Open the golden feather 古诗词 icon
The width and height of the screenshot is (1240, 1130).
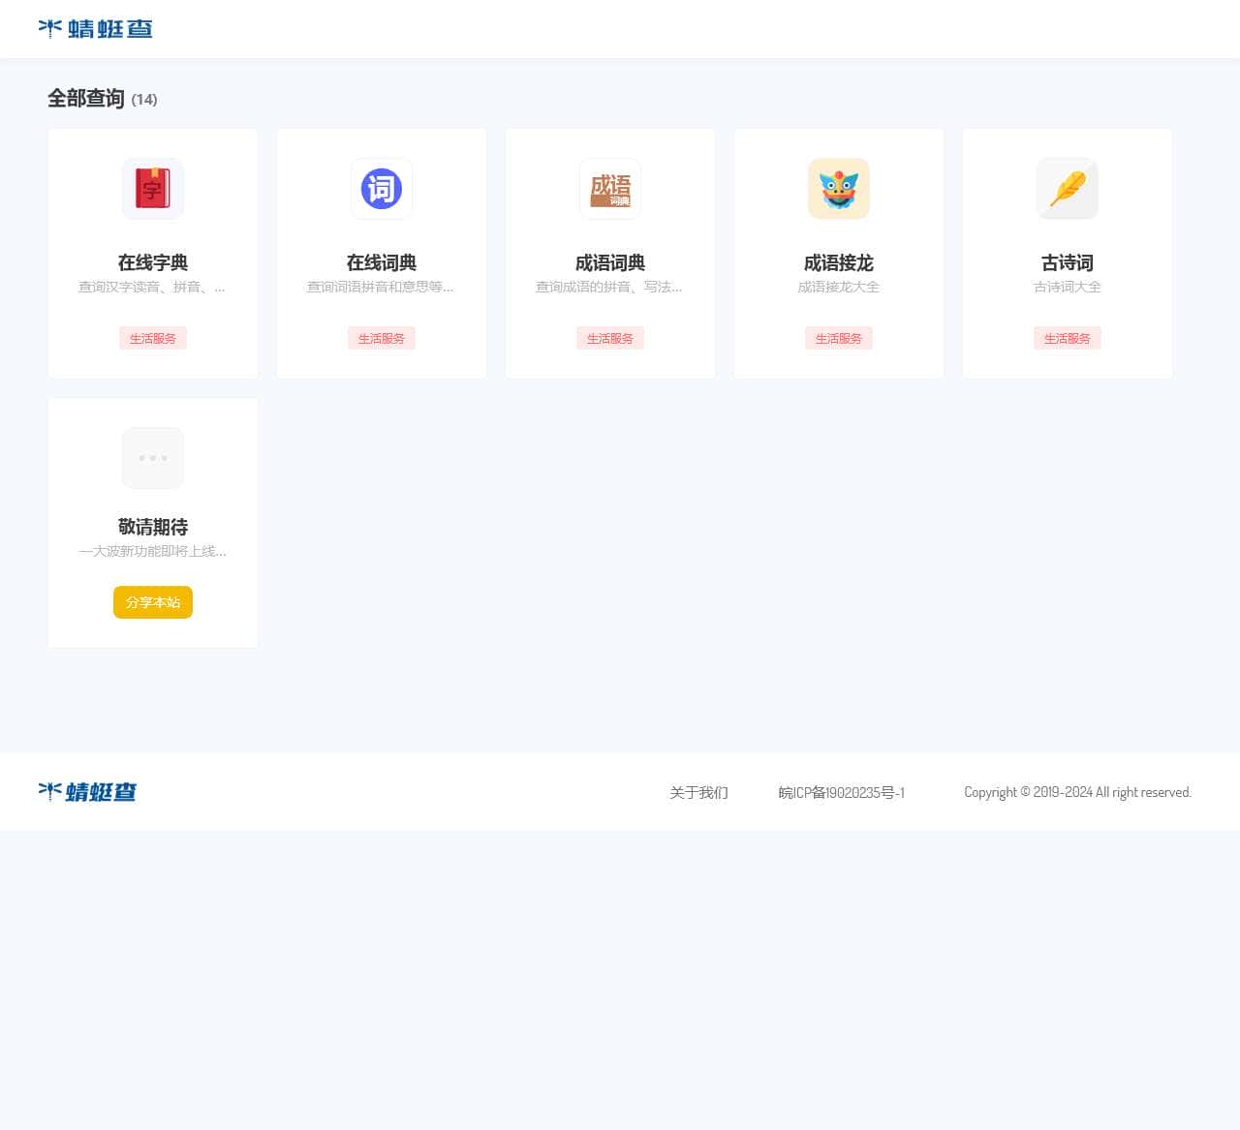point(1068,189)
